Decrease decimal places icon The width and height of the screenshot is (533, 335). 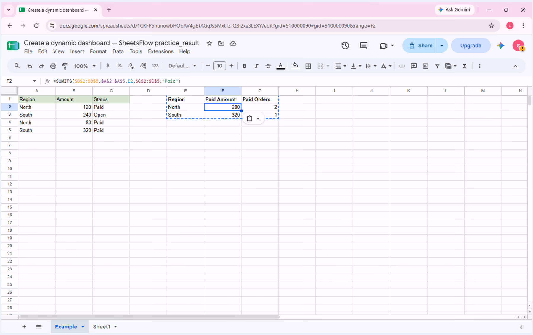(131, 66)
